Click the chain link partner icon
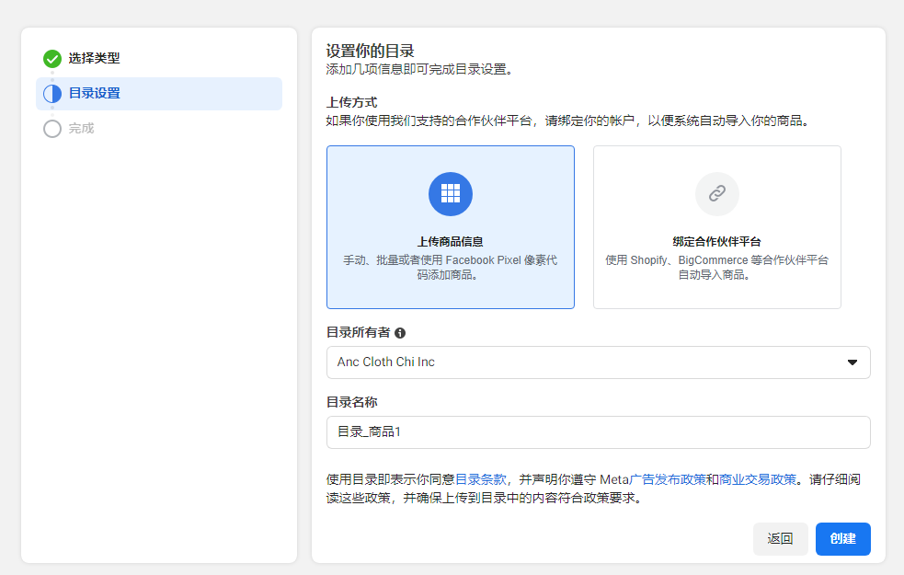Viewport: 904px width, 575px height. pyautogui.click(x=717, y=194)
